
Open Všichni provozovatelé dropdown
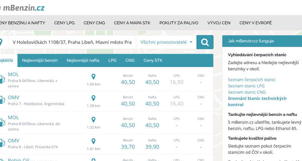pos(166,42)
